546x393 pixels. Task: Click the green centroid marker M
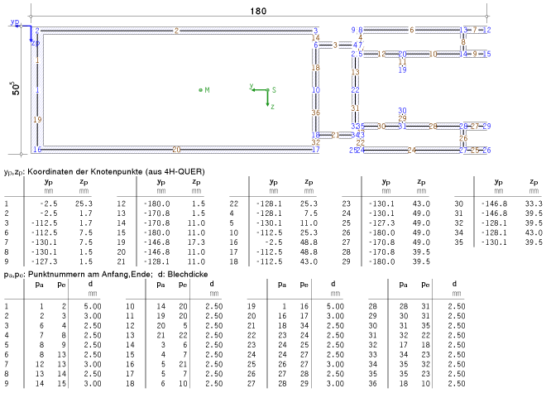(x=201, y=89)
